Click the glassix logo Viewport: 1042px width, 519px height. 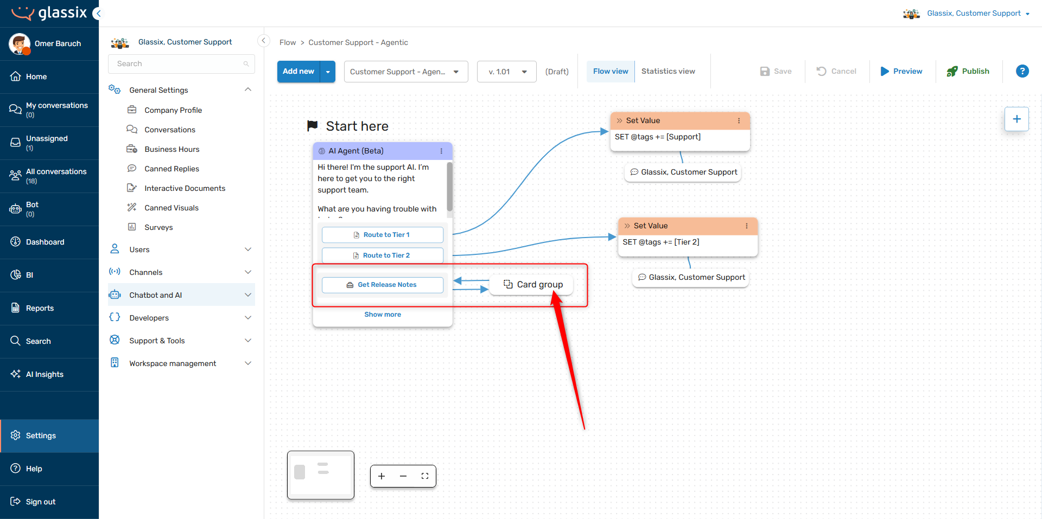pyautogui.click(x=49, y=13)
